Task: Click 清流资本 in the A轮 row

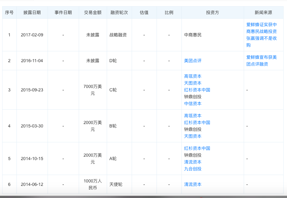Action: 193,162
